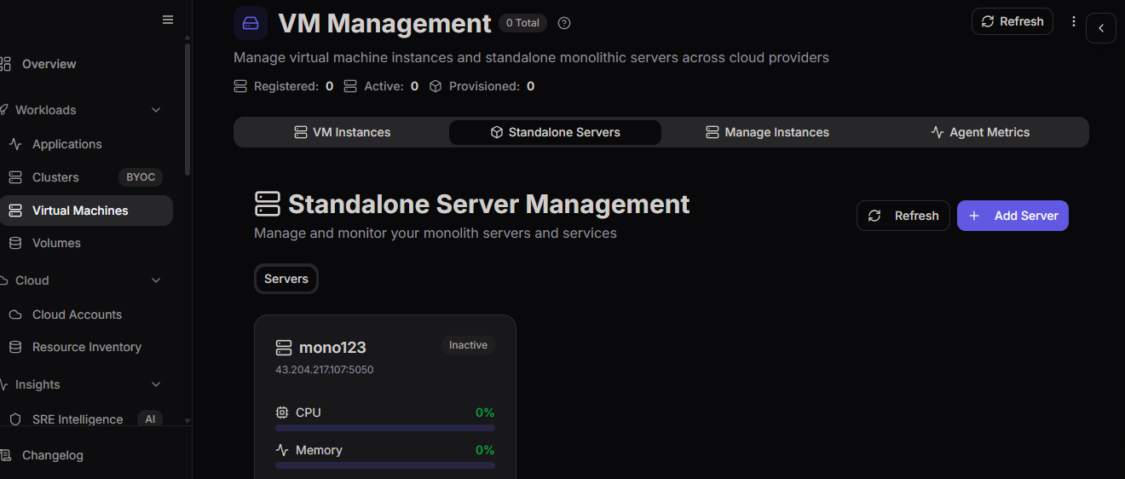This screenshot has height=479, width=1125.
Task: Click the 0 Total badge
Action: tap(522, 23)
